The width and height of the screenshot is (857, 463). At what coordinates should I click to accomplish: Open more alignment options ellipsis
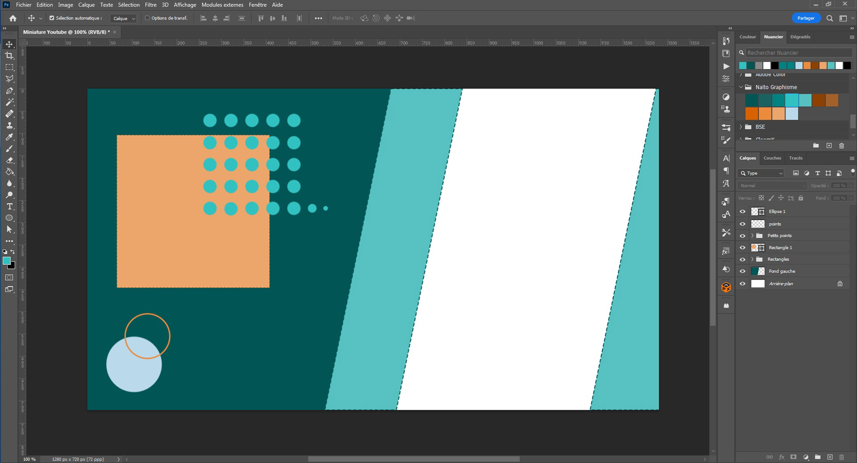coord(318,18)
